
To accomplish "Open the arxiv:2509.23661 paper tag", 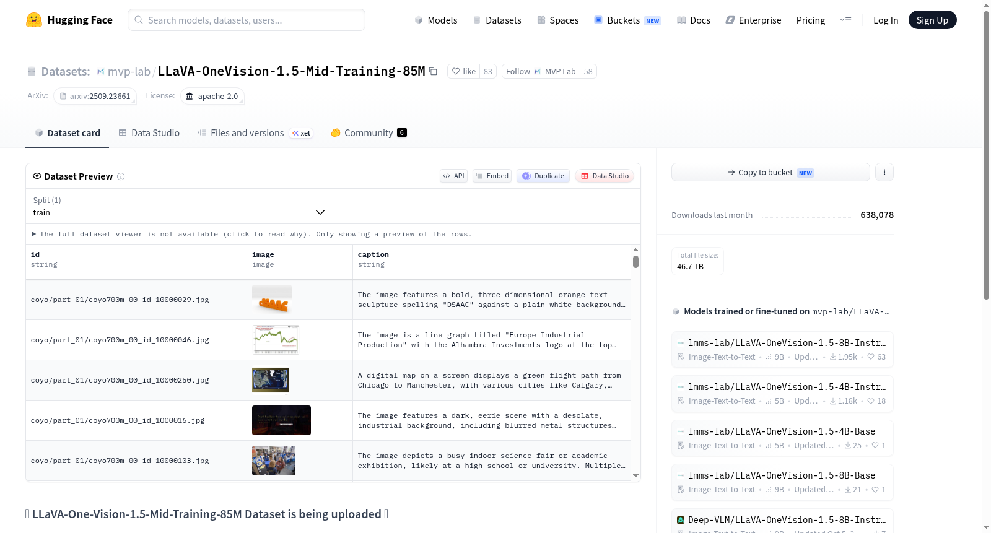I will pyautogui.click(x=95, y=96).
